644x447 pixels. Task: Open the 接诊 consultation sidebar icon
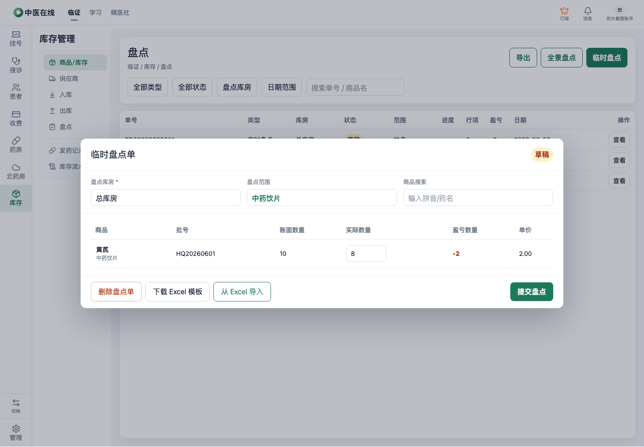(16, 65)
